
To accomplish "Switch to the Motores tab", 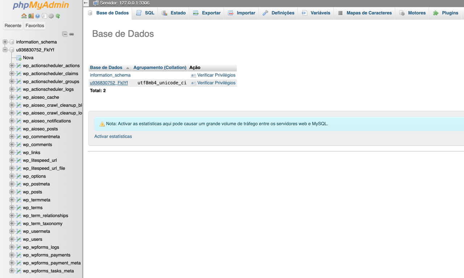I will click(x=413, y=13).
